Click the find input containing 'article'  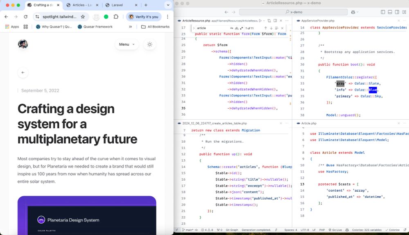click(213, 28)
